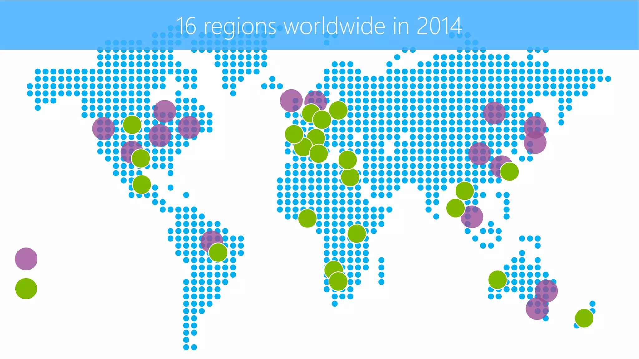639x359 pixels.
Task: Click the green marker on New Zealand
Action: (584, 318)
